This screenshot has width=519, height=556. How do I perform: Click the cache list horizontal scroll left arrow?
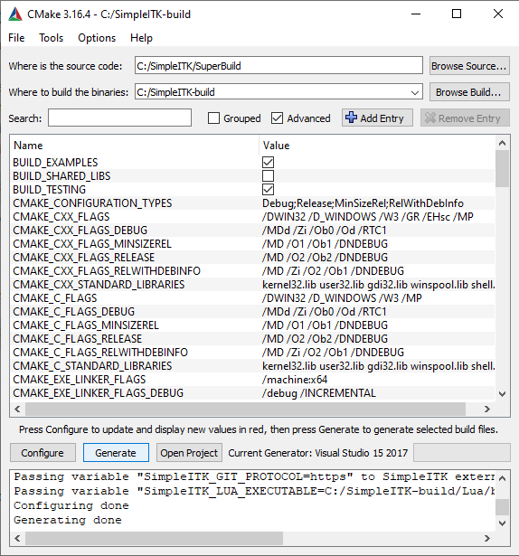click(17, 410)
